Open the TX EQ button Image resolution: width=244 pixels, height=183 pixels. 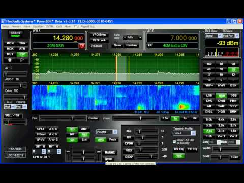[x=192, y=149]
